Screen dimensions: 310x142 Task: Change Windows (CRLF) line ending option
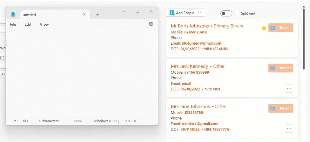(x=105, y=121)
